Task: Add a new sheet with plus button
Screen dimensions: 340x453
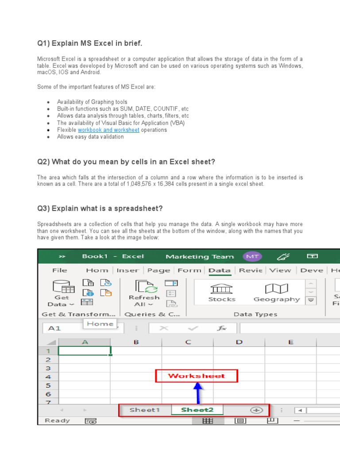Action: pyautogui.click(x=256, y=410)
